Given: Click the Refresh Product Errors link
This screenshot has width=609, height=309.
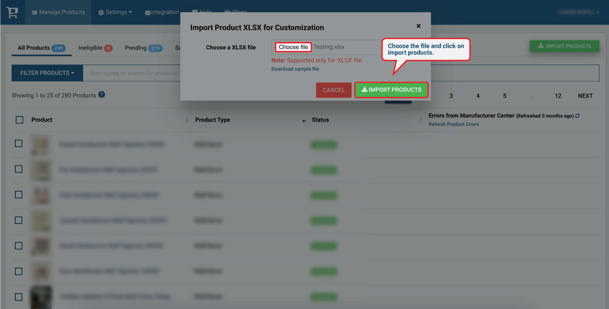Looking at the screenshot, I should coord(454,124).
